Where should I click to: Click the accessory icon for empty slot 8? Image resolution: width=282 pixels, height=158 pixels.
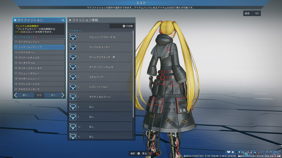click(73, 107)
